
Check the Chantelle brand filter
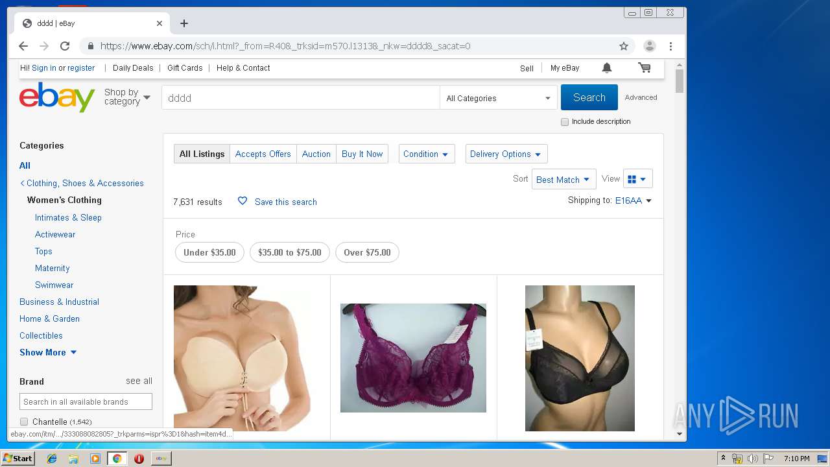pos(24,422)
